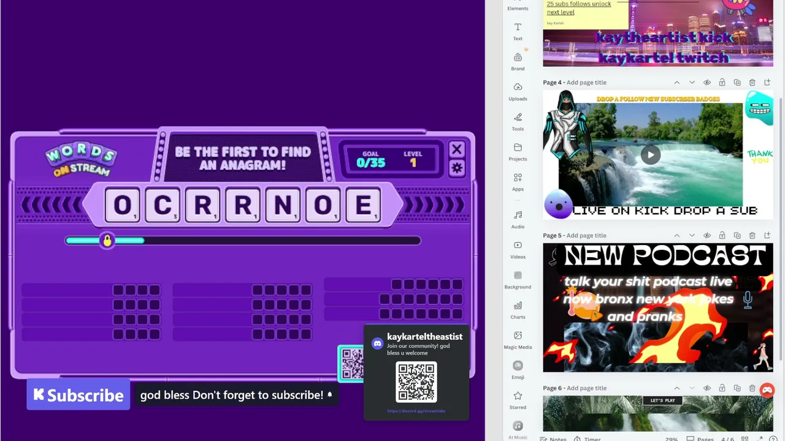Close the Words on Stream game panel
785x441 pixels.
pos(457,149)
